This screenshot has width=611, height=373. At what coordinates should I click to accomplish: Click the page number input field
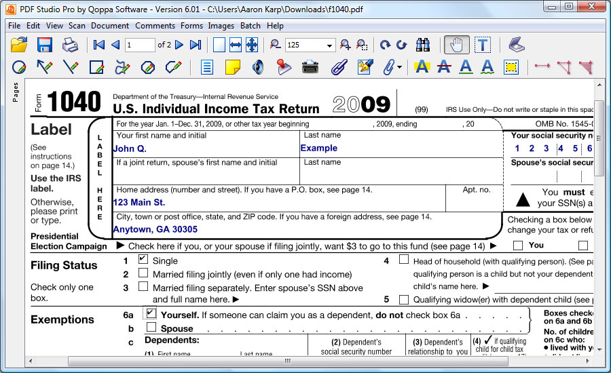point(140,45)
